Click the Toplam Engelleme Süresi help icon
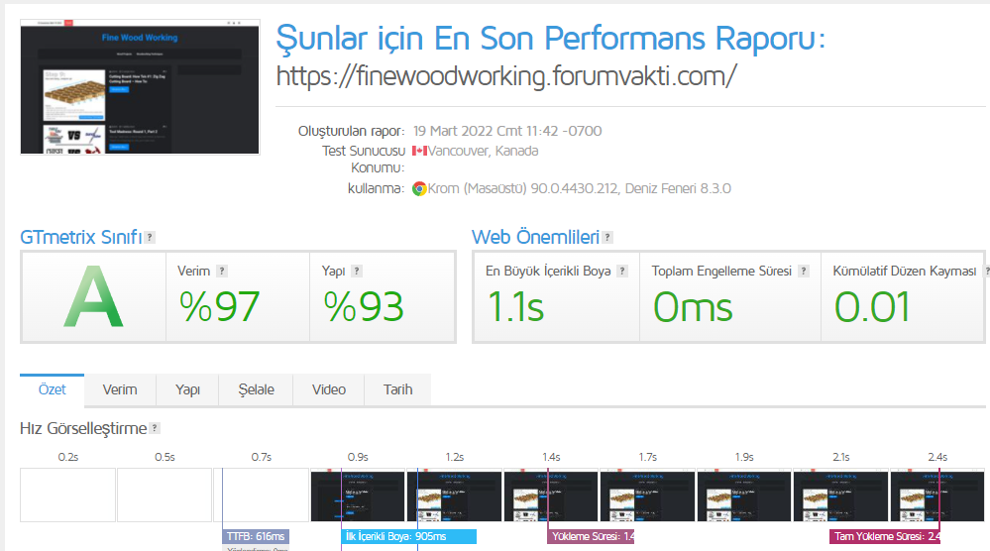Screen dimensions: 990x551 click(804, 271)
